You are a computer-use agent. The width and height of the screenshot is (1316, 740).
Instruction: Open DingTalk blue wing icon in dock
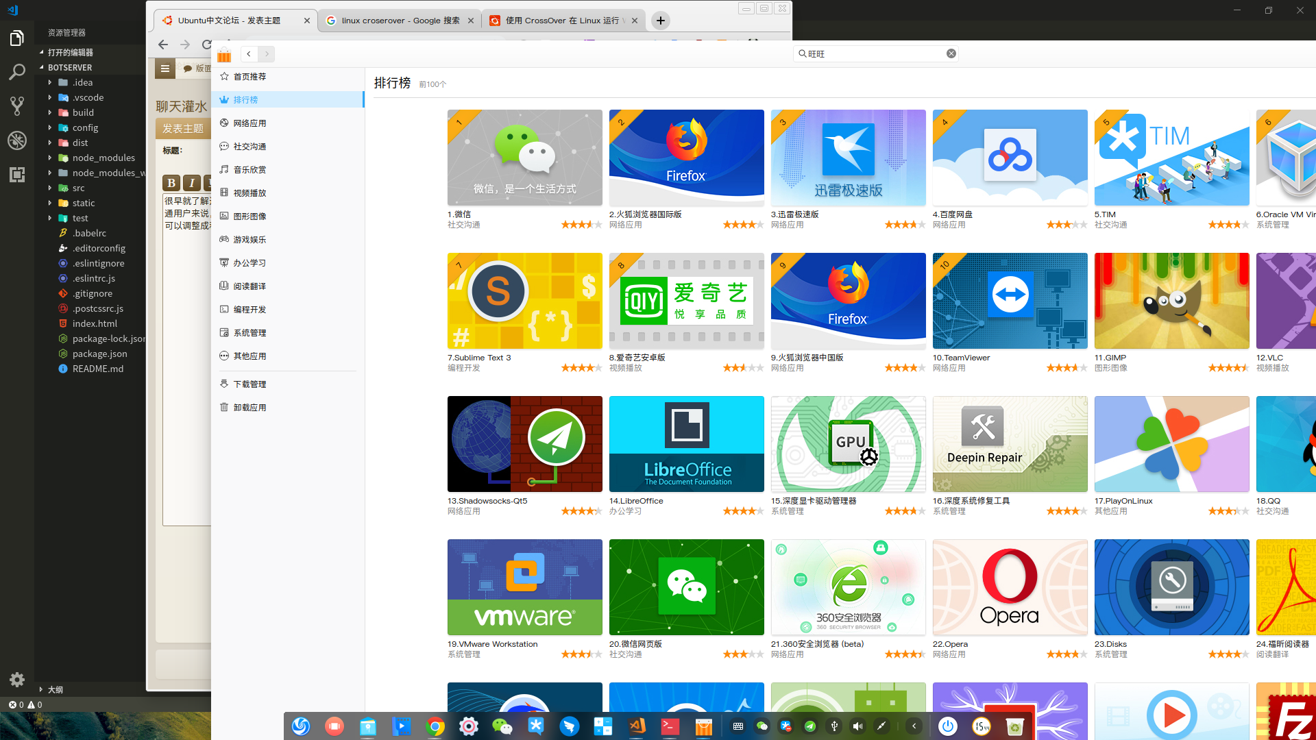pyautogui.click(x=569, y=726)
